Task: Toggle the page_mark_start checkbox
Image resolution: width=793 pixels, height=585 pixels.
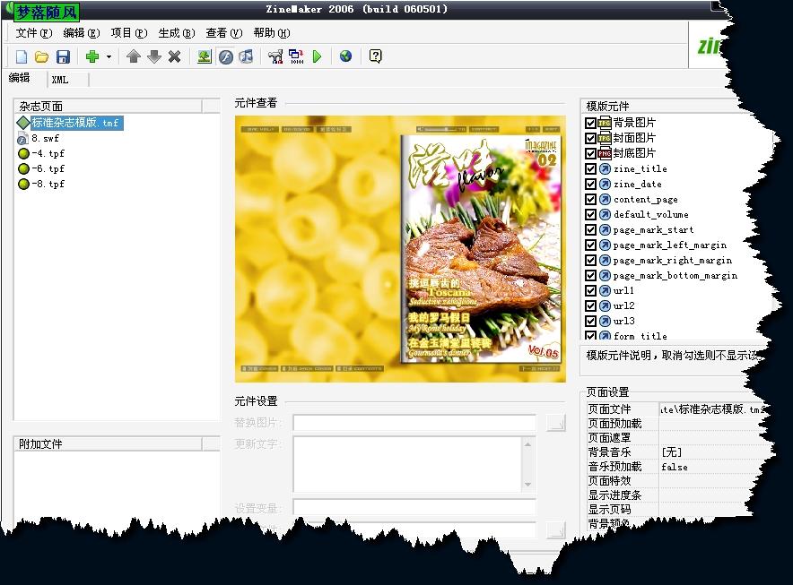Action: pyautogui.click(x=590, y=229)
